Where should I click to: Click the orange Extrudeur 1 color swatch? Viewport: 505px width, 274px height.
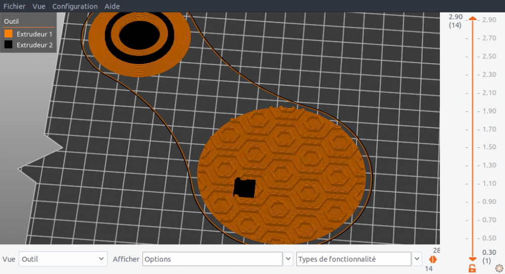click(9, 34)
